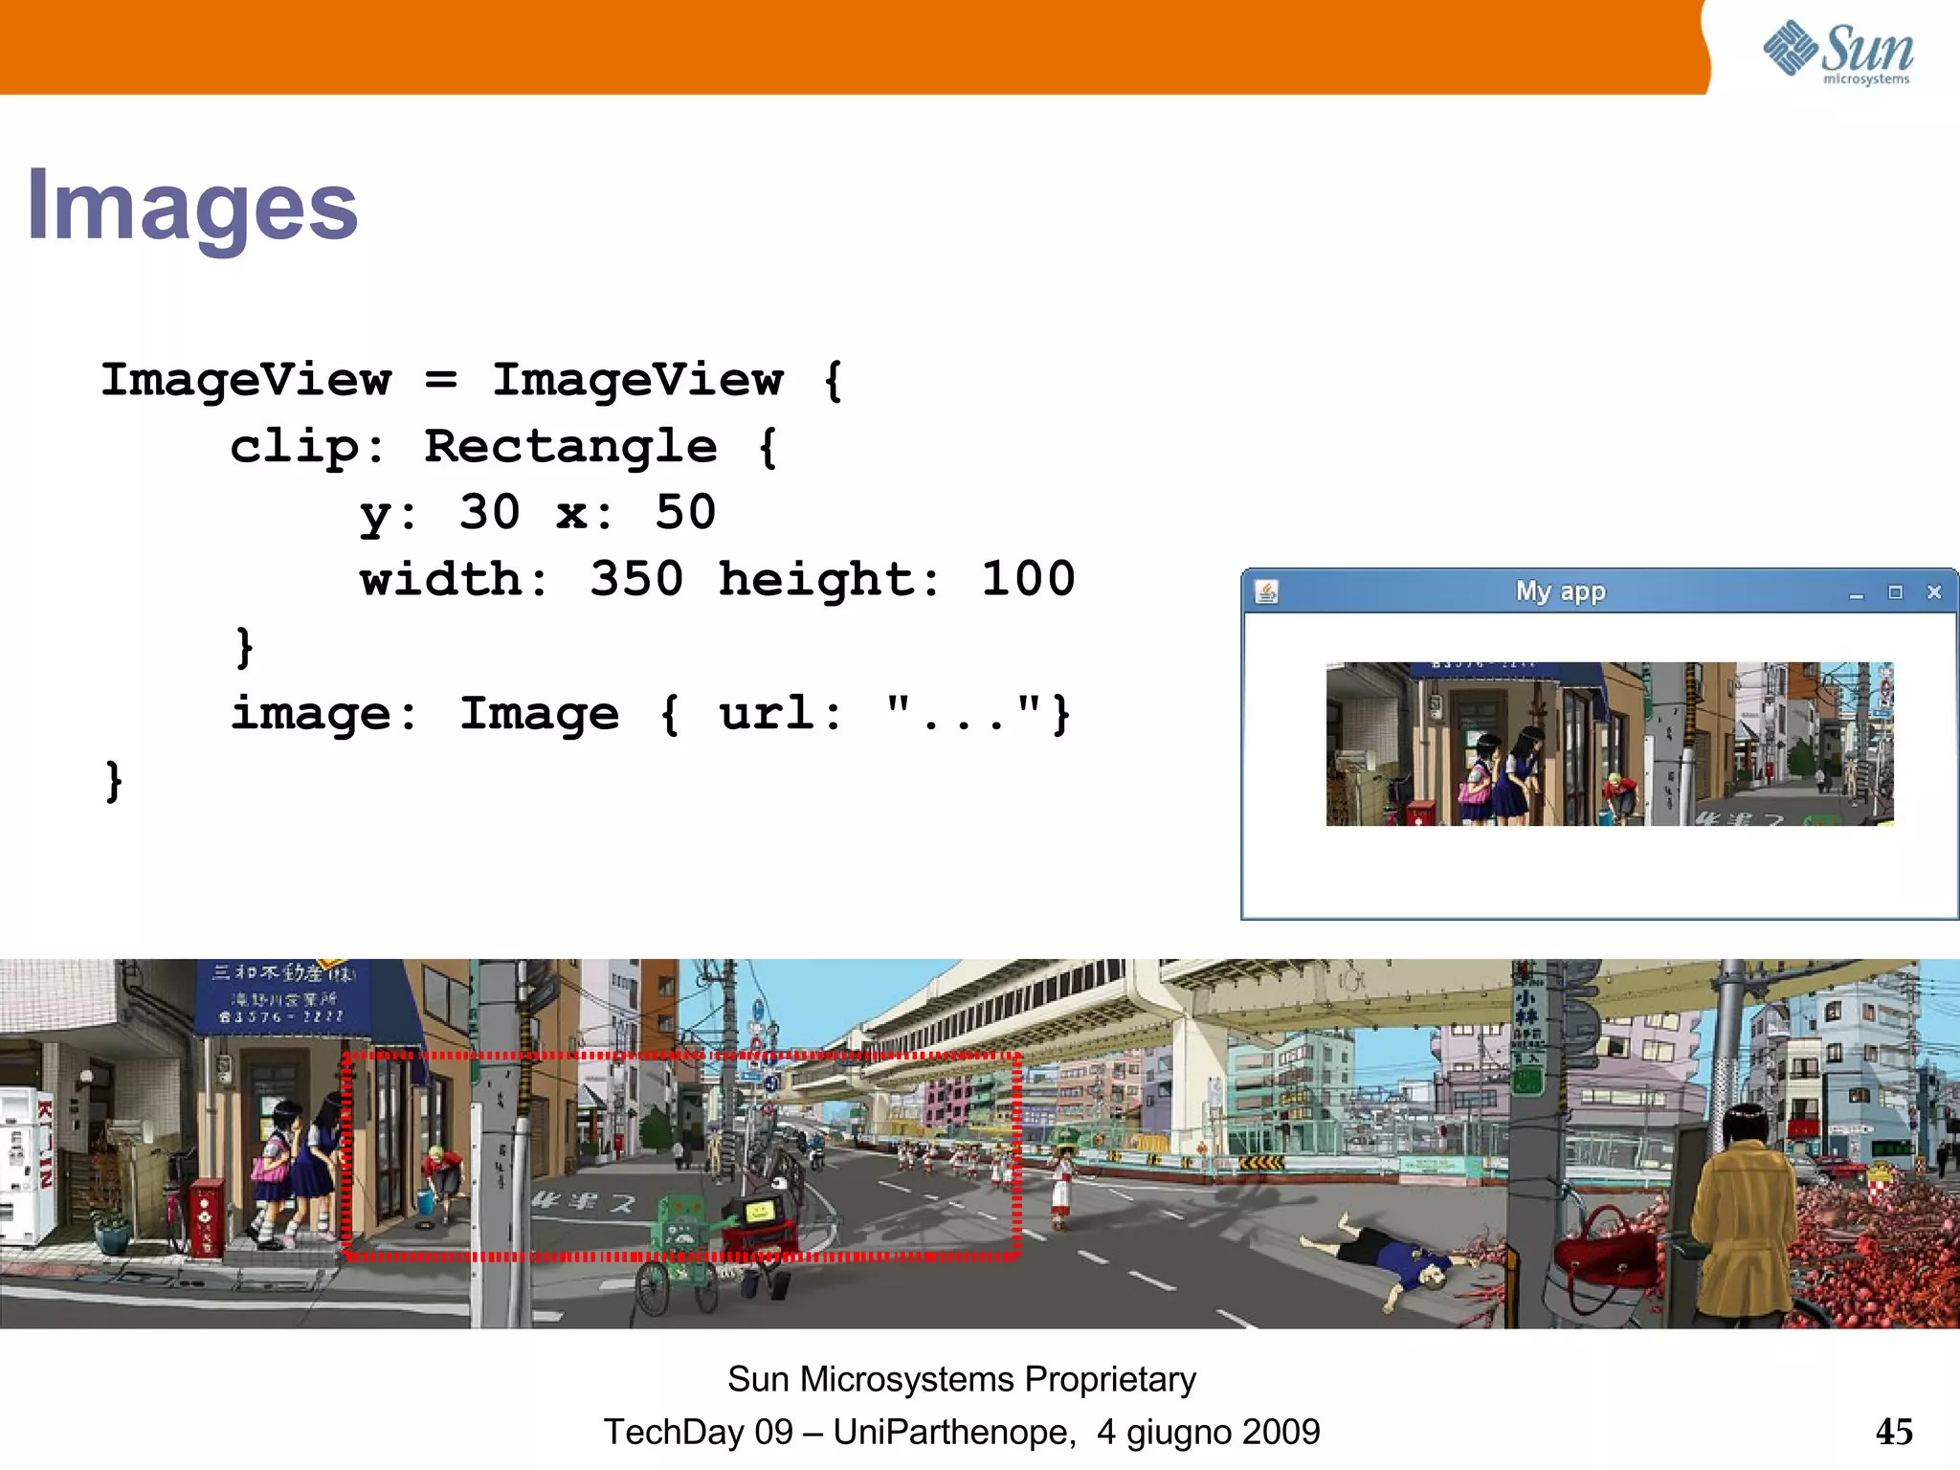Viewport: 1960px width, 1470px height.
Task: Click the 'width: 350 height: 100' code line
Action: pyautogui.click(x=718, y=580)
